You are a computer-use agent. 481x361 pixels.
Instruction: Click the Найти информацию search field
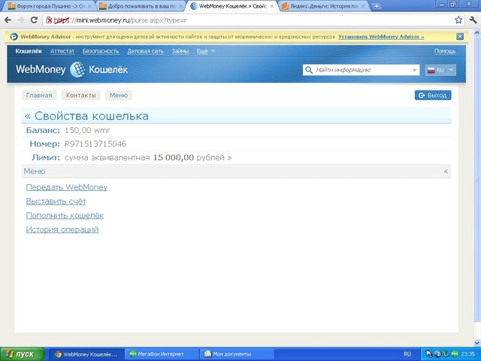tap(361, 70)
